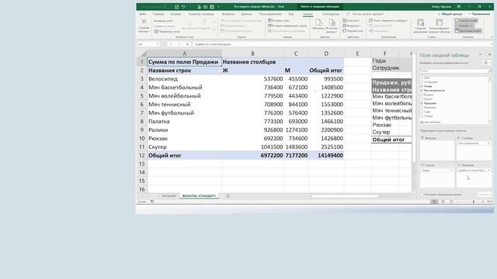Open Товар dropdown in Rows area
The image size is (497, 279).
(x=451, y=170)
